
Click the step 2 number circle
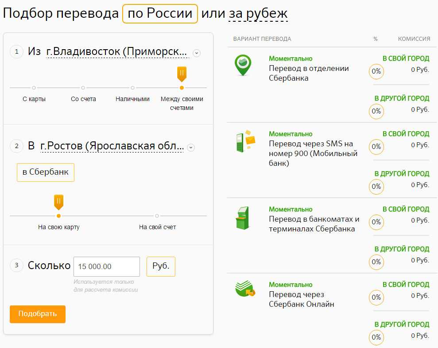pyautogui.click(x=16, y=146)
